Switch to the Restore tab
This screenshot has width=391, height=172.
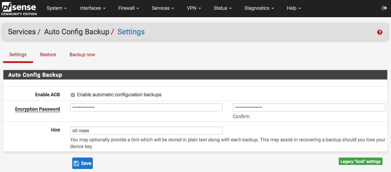coord(48,55)
